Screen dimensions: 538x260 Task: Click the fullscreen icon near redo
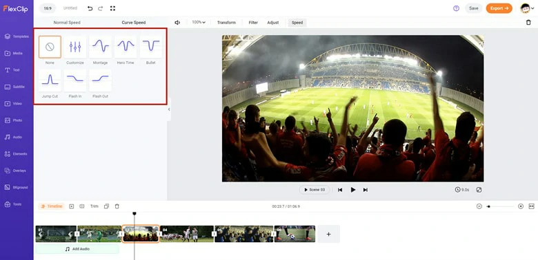112,8
